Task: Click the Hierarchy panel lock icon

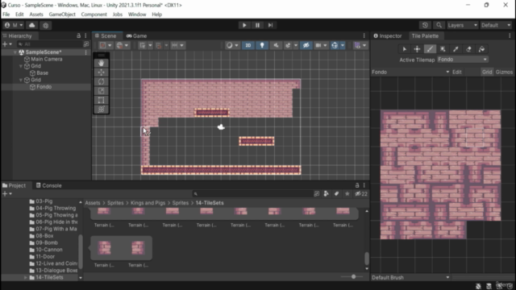Action: coord(79,35)
